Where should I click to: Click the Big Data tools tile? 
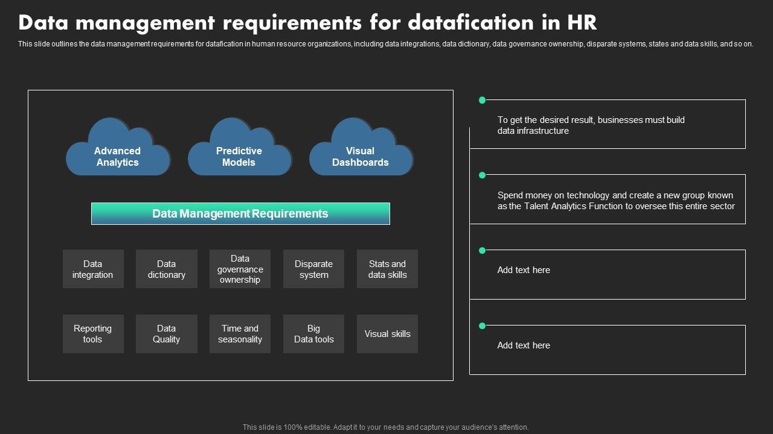[313, 333]
